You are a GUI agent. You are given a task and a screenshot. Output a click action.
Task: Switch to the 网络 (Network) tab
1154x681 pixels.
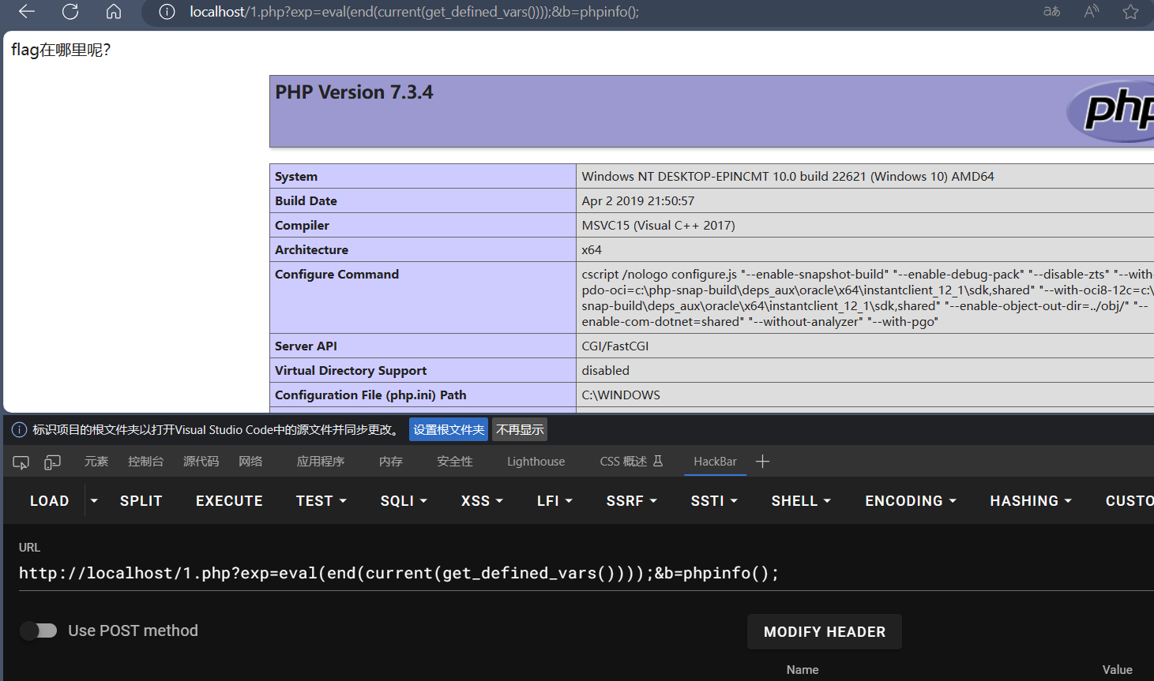pos(250,462)
